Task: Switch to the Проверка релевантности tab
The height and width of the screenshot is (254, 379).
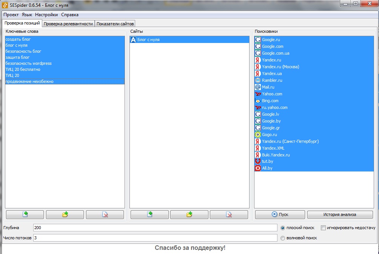Action: 68,24
